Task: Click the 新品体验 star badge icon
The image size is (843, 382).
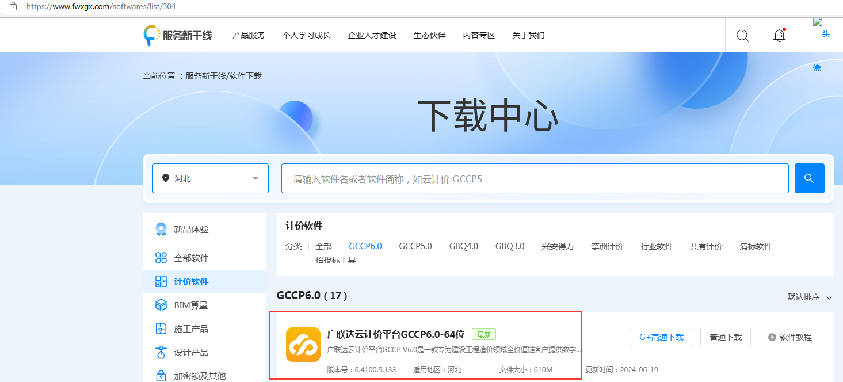Action: (x=161, y=230)
